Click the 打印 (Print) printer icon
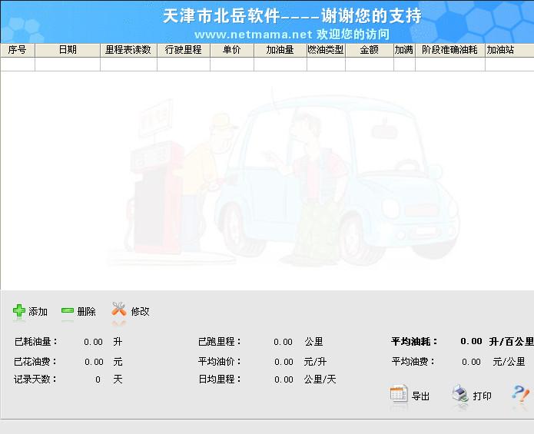Viewport: 534px width, 434px height. point(459,395)
